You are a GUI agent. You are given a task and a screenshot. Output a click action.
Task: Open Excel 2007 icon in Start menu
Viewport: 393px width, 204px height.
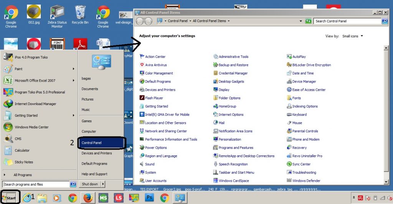pos(8,81)
